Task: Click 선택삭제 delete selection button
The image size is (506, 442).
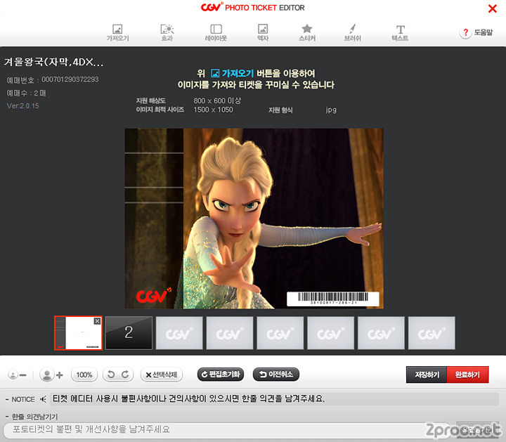Action: pos(162,375)
